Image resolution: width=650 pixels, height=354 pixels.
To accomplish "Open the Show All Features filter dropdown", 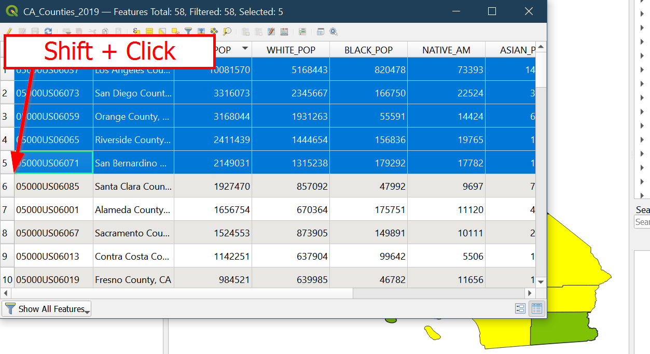I will tap(47, 309).
